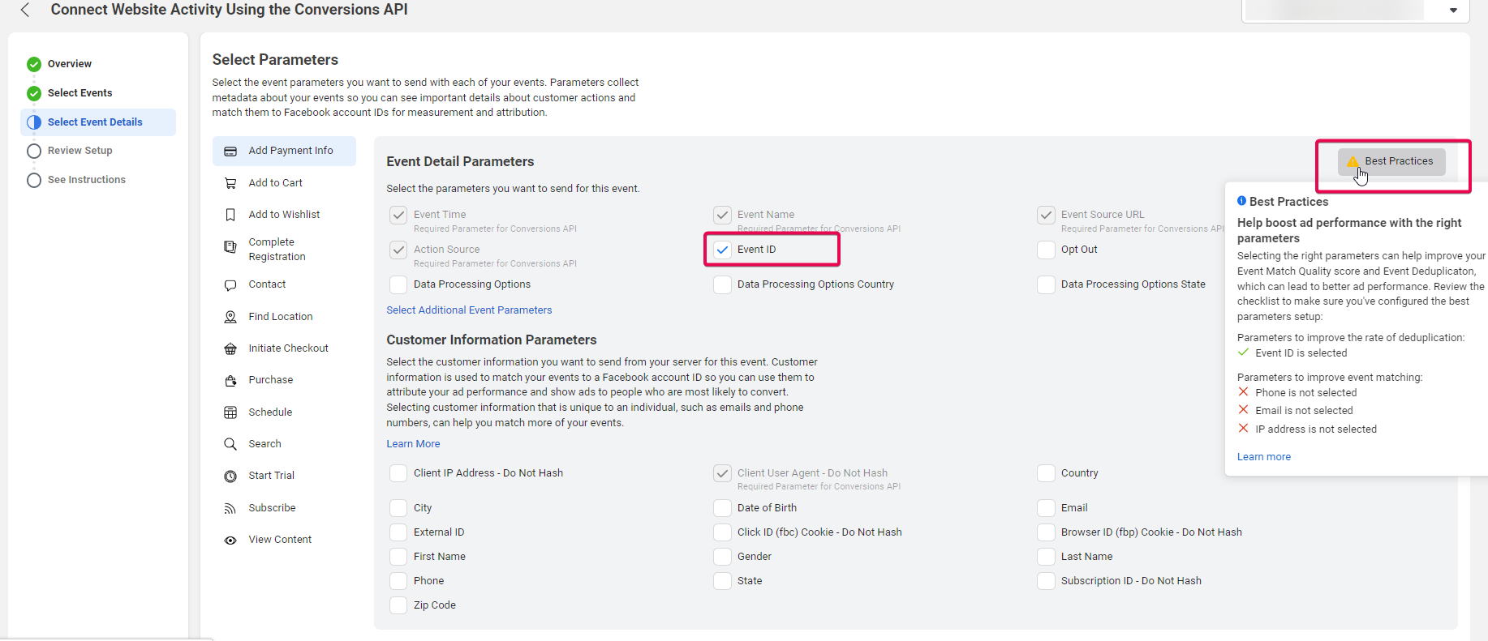Click the Find Location pin icon

click(x=230, y=317)
